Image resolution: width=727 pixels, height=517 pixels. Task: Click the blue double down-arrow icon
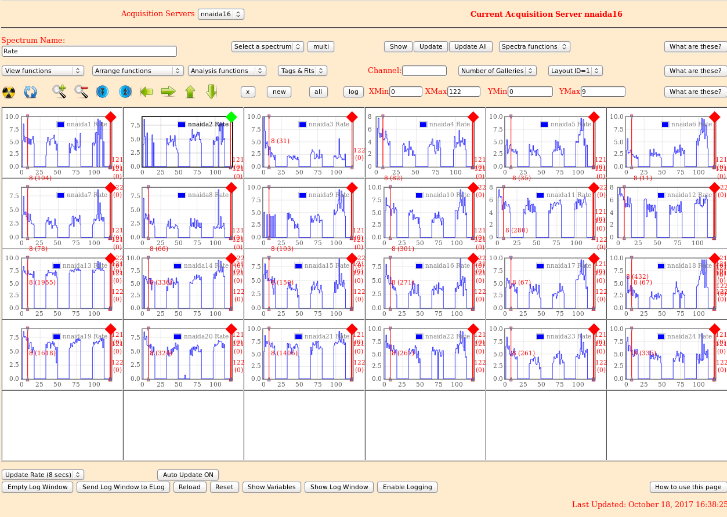[x=103, y=92]
